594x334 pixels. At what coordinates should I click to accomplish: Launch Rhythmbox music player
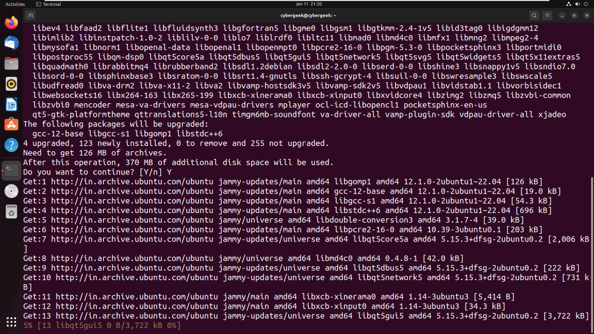[11, 84]
